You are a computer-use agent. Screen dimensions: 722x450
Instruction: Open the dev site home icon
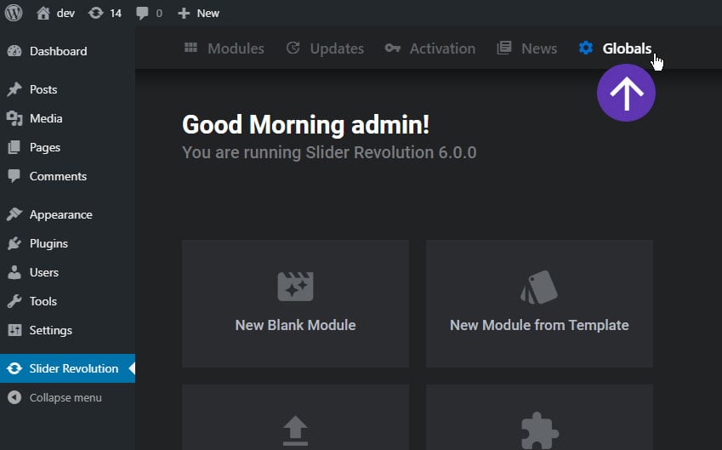point(43,13)
